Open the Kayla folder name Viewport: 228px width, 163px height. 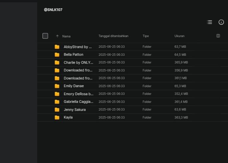coord(68,117)
